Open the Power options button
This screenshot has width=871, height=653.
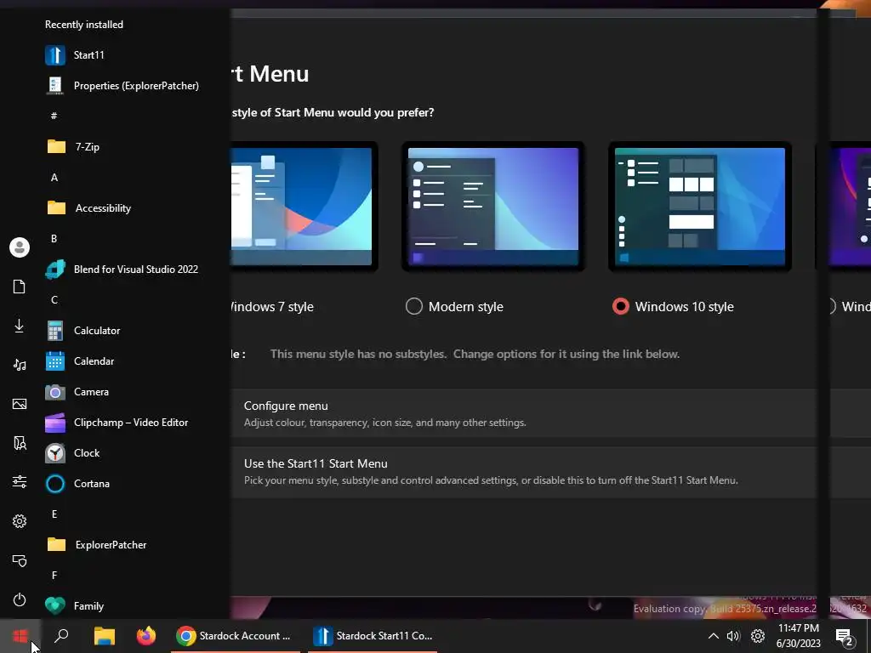[20, 599]
